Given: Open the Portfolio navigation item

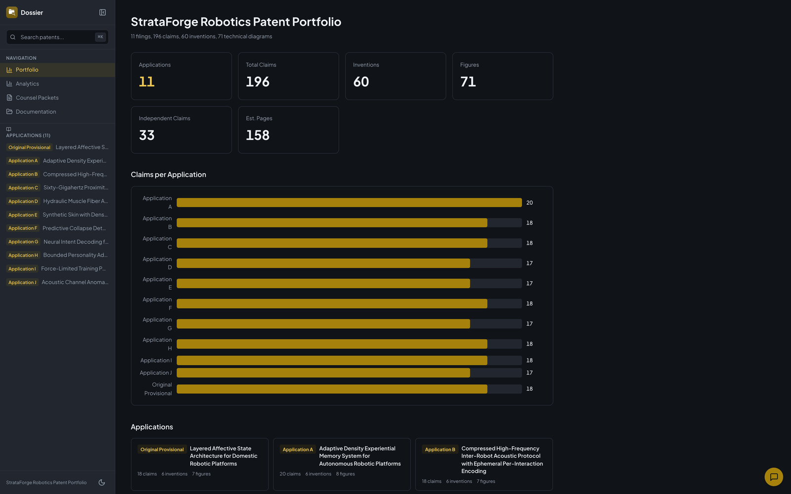Looking at the screenshot, I should tap(57, 70).
